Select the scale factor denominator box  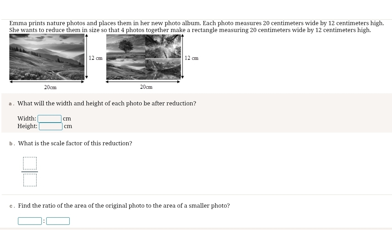coord(30,180)
